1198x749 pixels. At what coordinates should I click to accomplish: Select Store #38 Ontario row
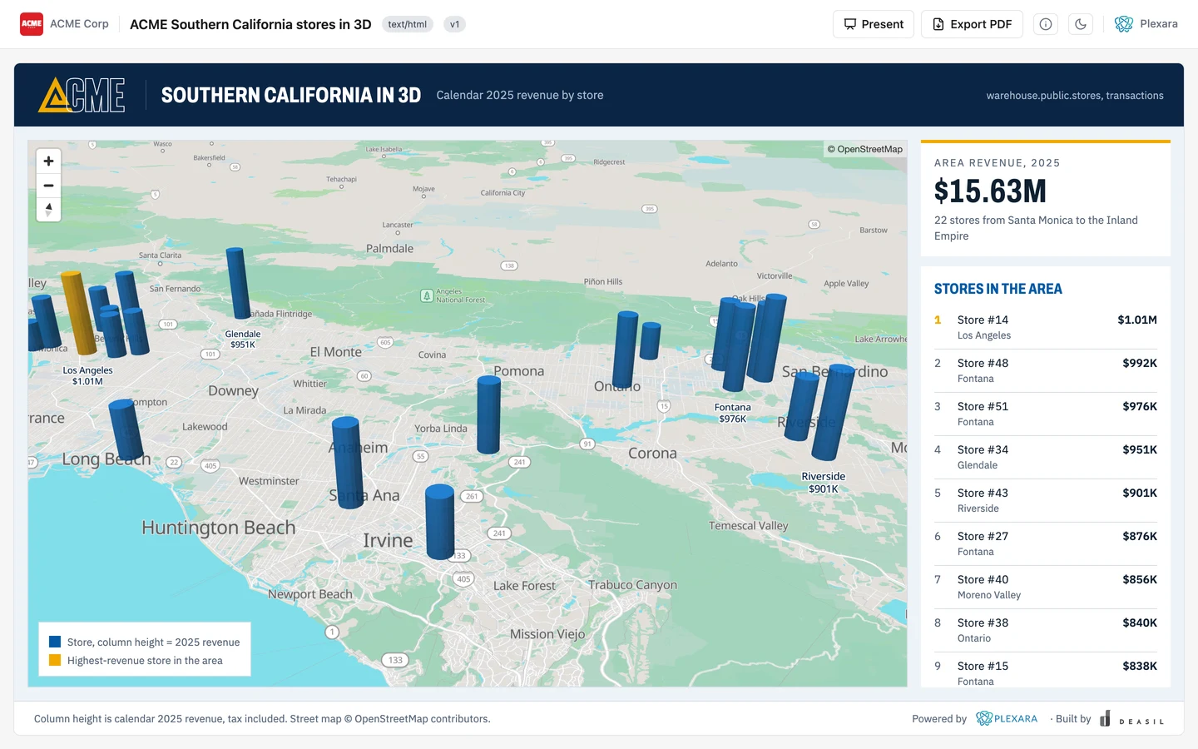coord(1046,631)
